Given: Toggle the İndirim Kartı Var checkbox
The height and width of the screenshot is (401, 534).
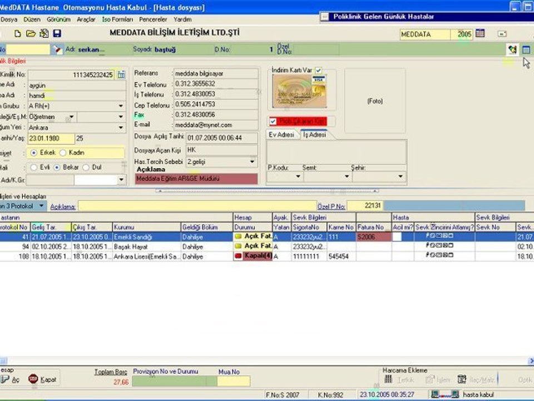Looking at the screenshot, I should point(318,70).
